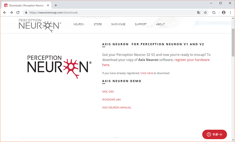
Task: Click the 'AXIS NEURON FOR PERCEPTION NEURON V1 AND V2' heading
Action: click(153, 44)
